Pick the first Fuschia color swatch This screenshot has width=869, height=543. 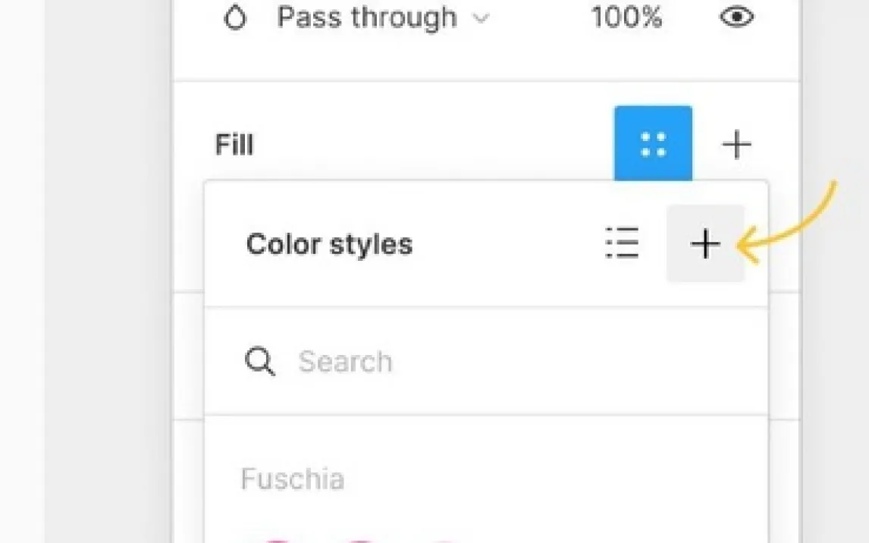click(x=278, y=540)
